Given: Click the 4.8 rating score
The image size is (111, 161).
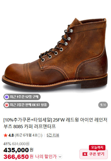Looking at the screenshot, I should tap(11, 135).
